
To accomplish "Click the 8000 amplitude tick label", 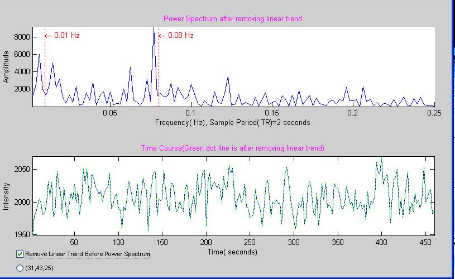I will pyautogui.click(x=22, y=37).
